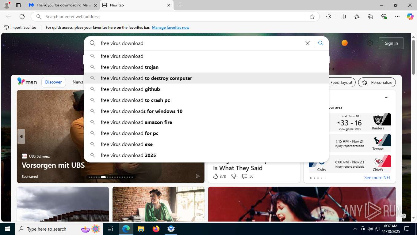Open See more NFL link
Image resolution: width=417 pixels, height=235 pixels.
[377, 177]
